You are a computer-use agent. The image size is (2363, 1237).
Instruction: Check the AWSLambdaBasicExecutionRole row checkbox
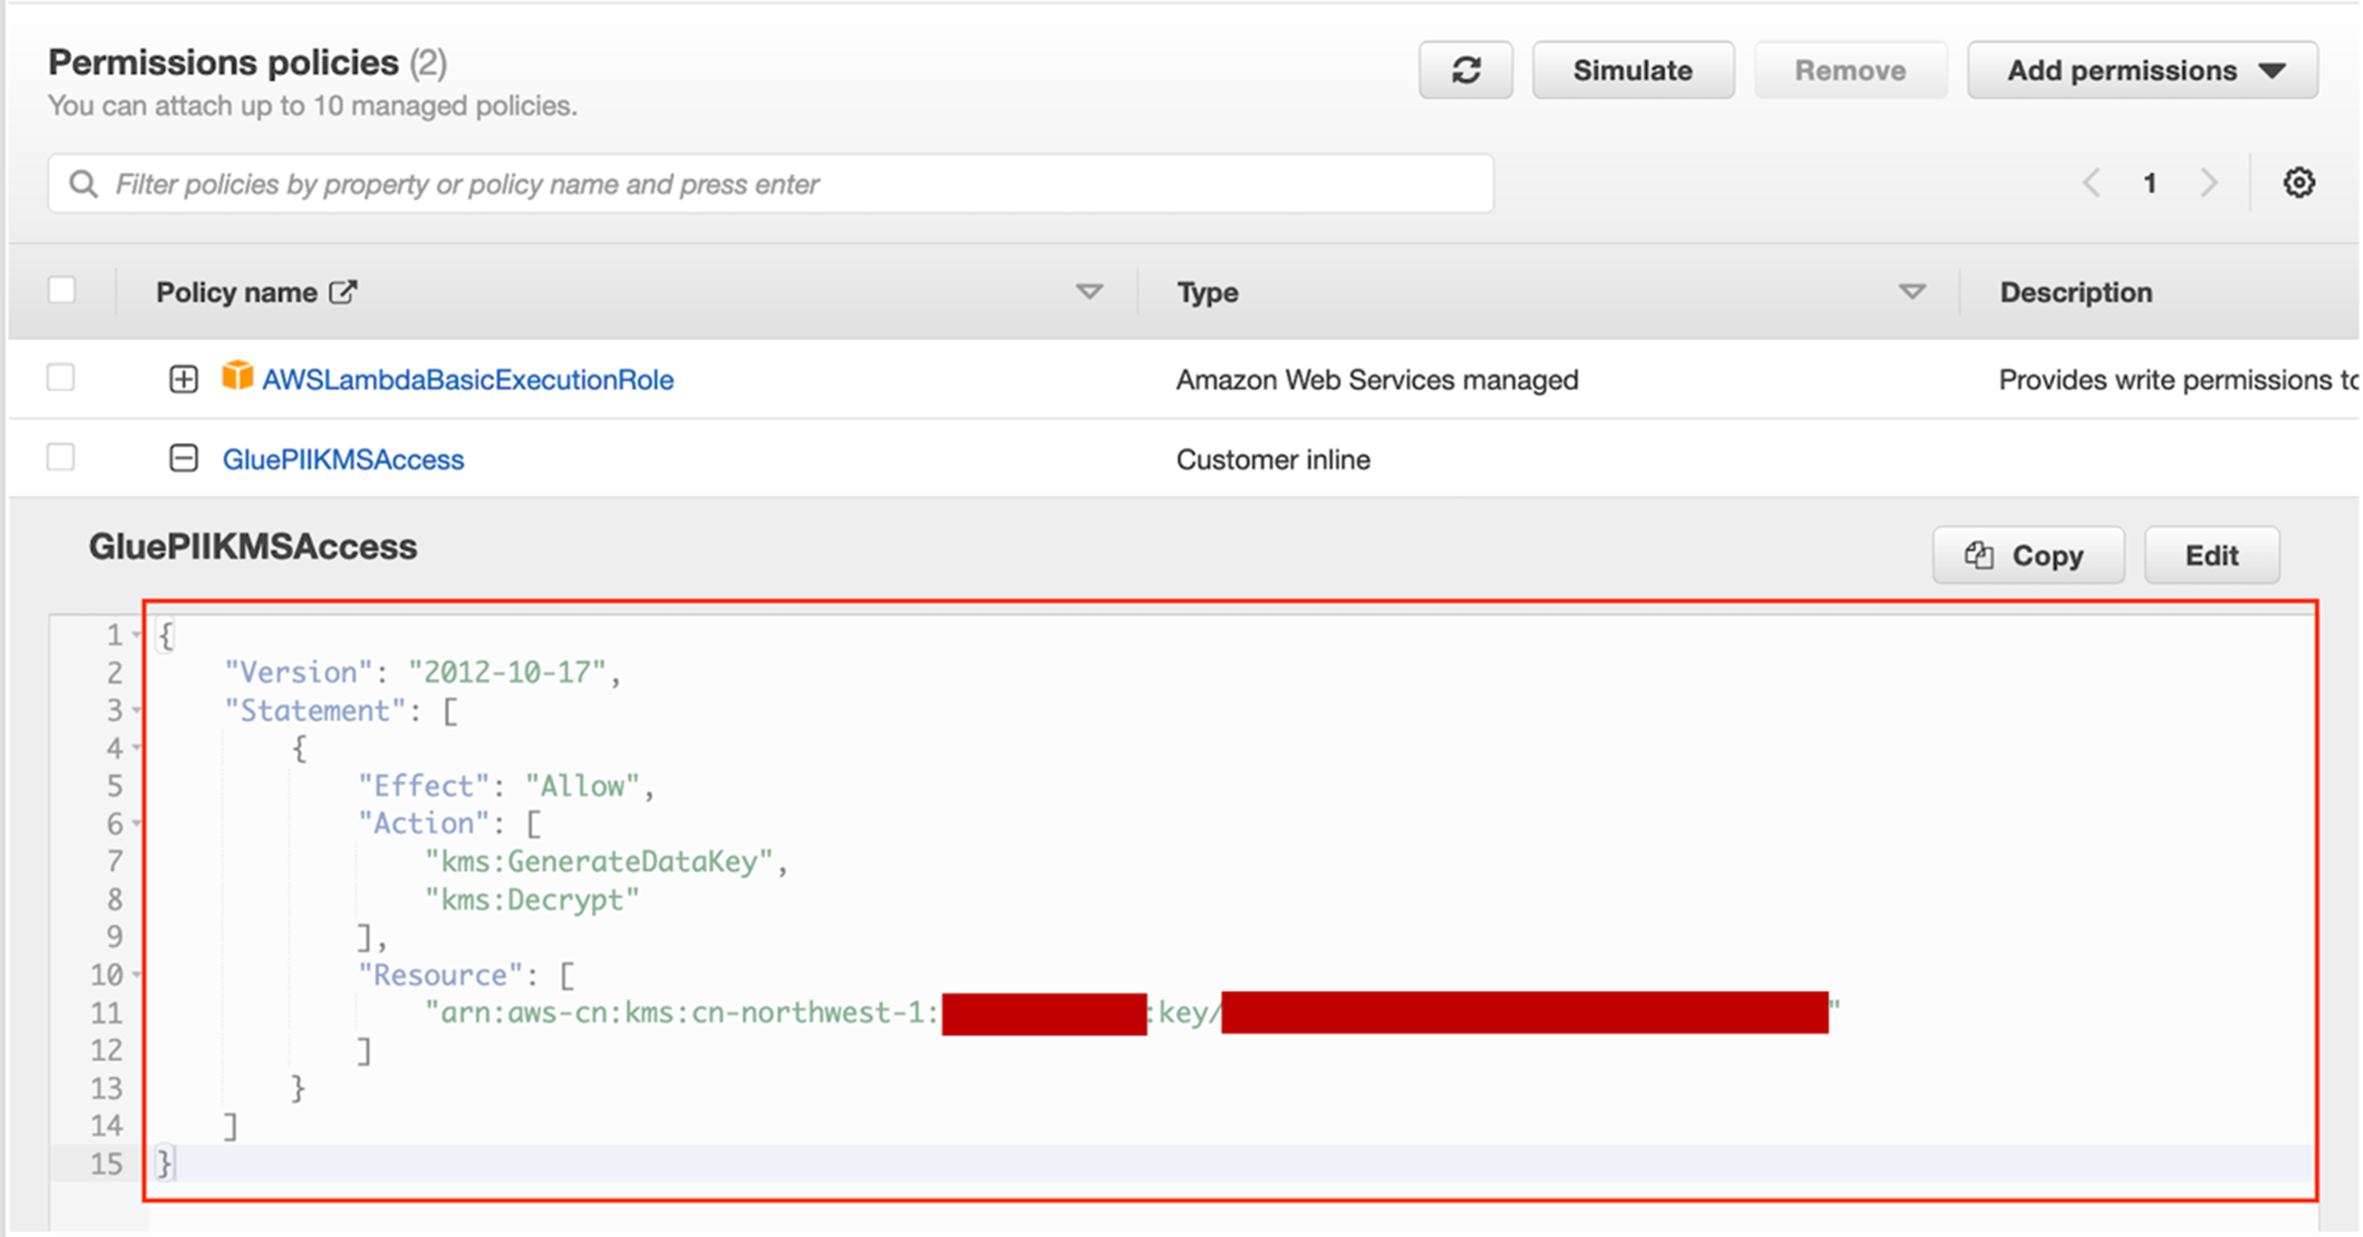pos(61,377)
